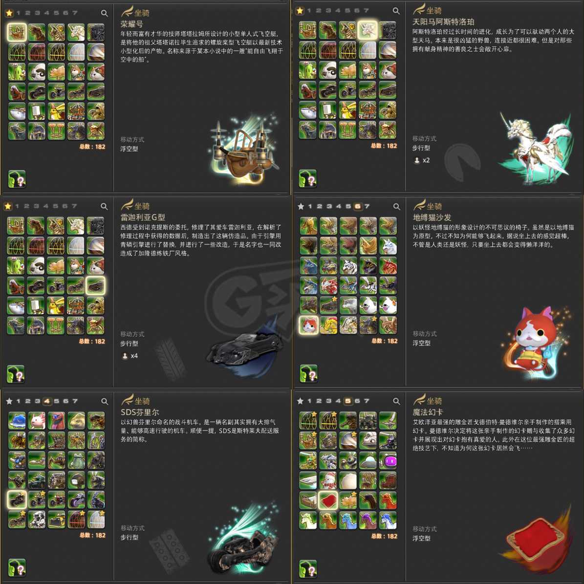Click the green question-mark roulette icon under 魔法幻卡 grid
584x584 pixels.
(x=308, y=569)
